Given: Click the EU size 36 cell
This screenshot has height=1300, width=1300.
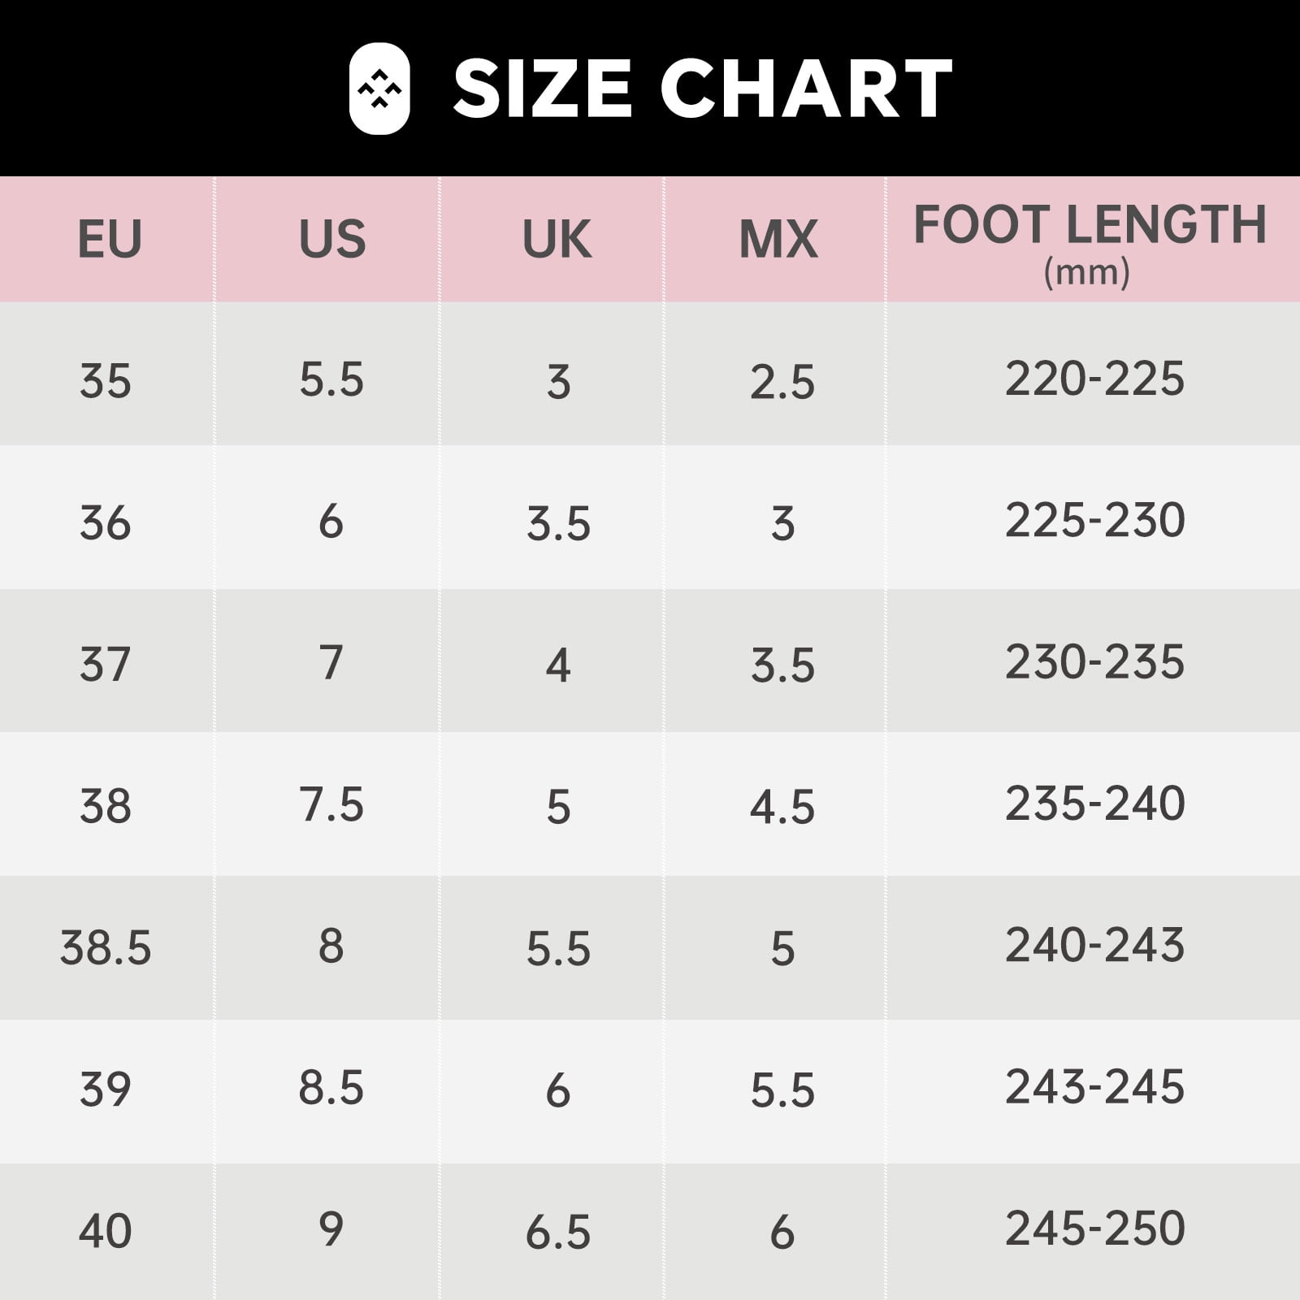Looking at the screenshot, I should (106, 522).
